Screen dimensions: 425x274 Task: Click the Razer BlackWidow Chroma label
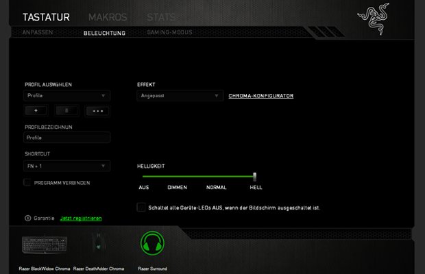(45, 269)
